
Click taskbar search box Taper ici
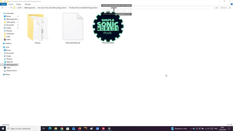(x=23, y=129)
